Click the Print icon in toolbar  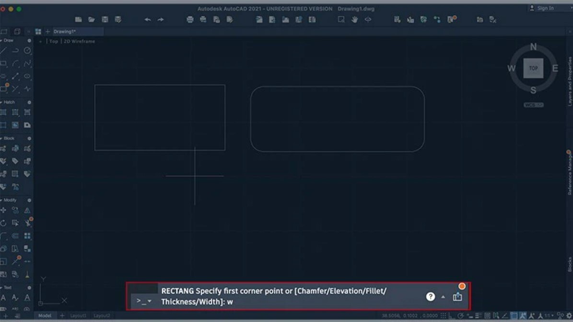point(190,20)
